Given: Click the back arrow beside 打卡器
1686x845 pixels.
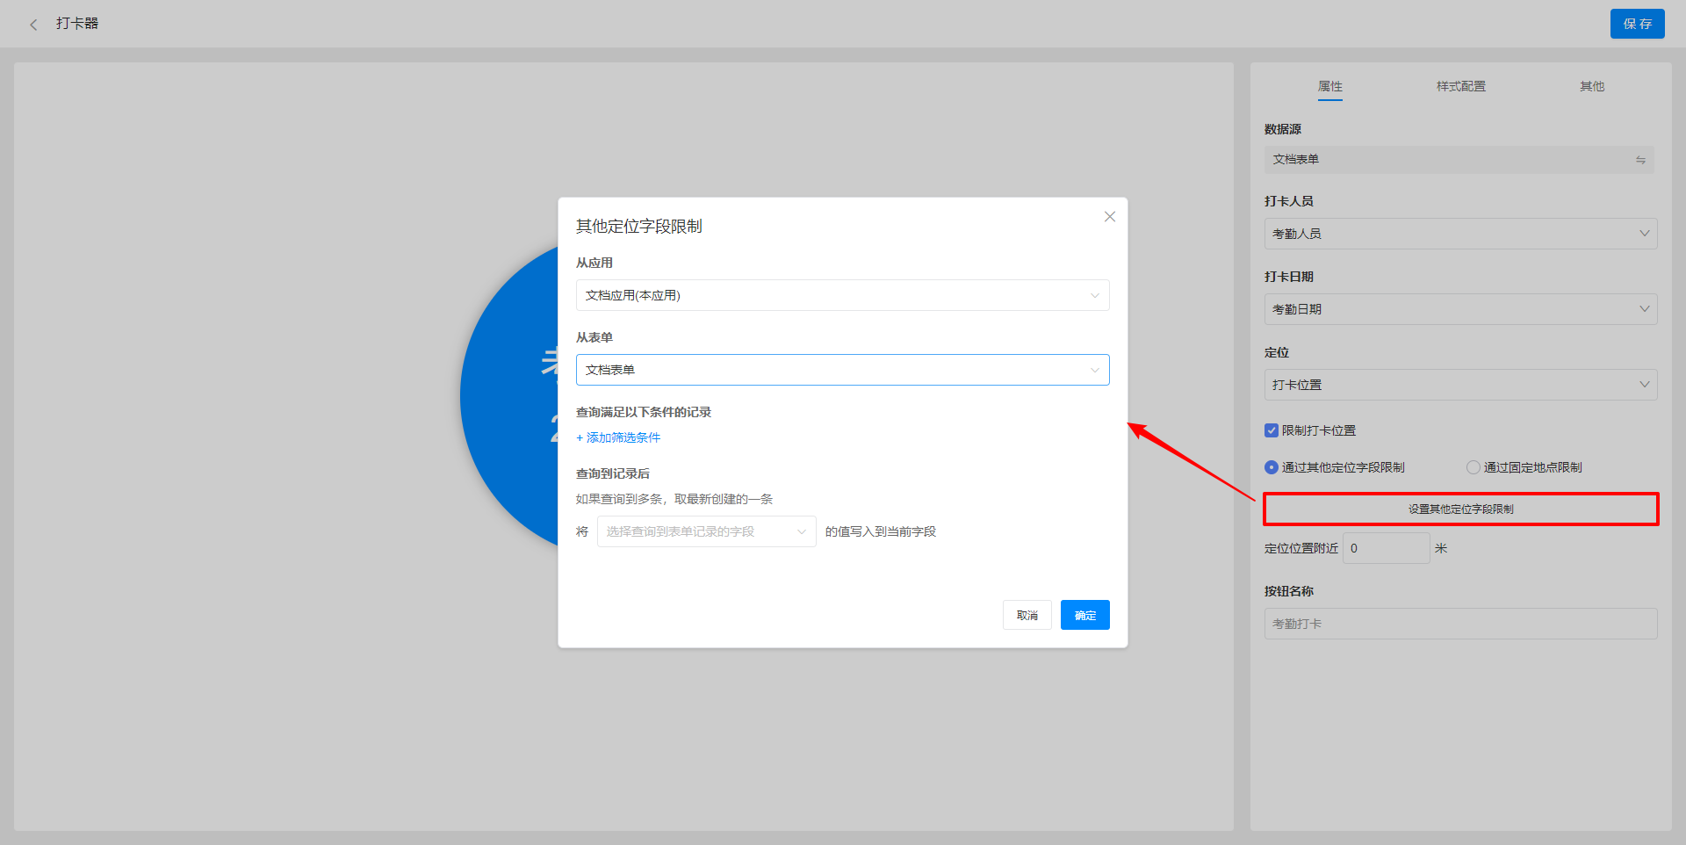Looking at the screenshot, I should tap(33, 25).
